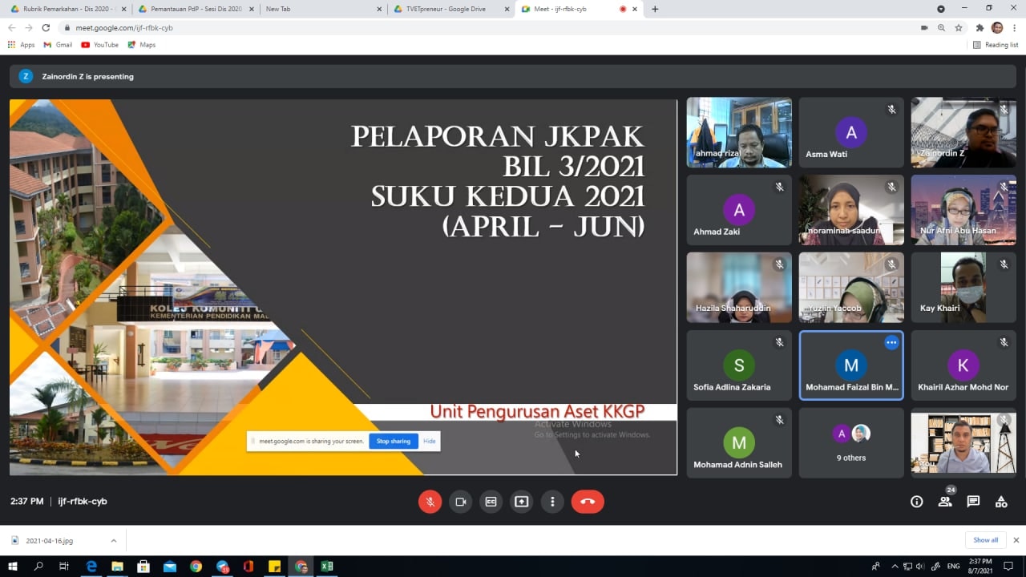Open the Reading list

(x=996, y=45)
